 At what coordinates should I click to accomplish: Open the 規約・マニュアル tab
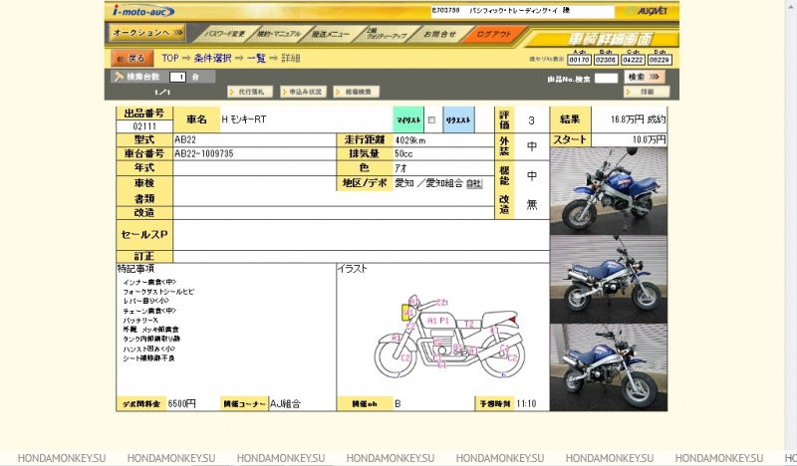coord(279,34)
